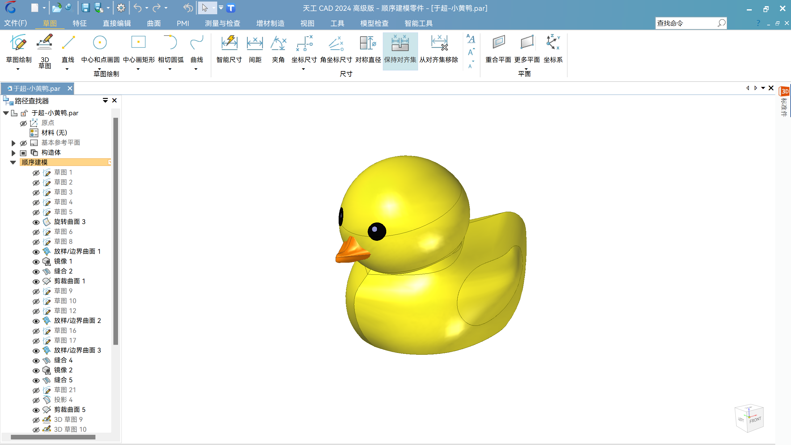Toggle visibility of 放样/边界曲面 1

coord(36,252)
